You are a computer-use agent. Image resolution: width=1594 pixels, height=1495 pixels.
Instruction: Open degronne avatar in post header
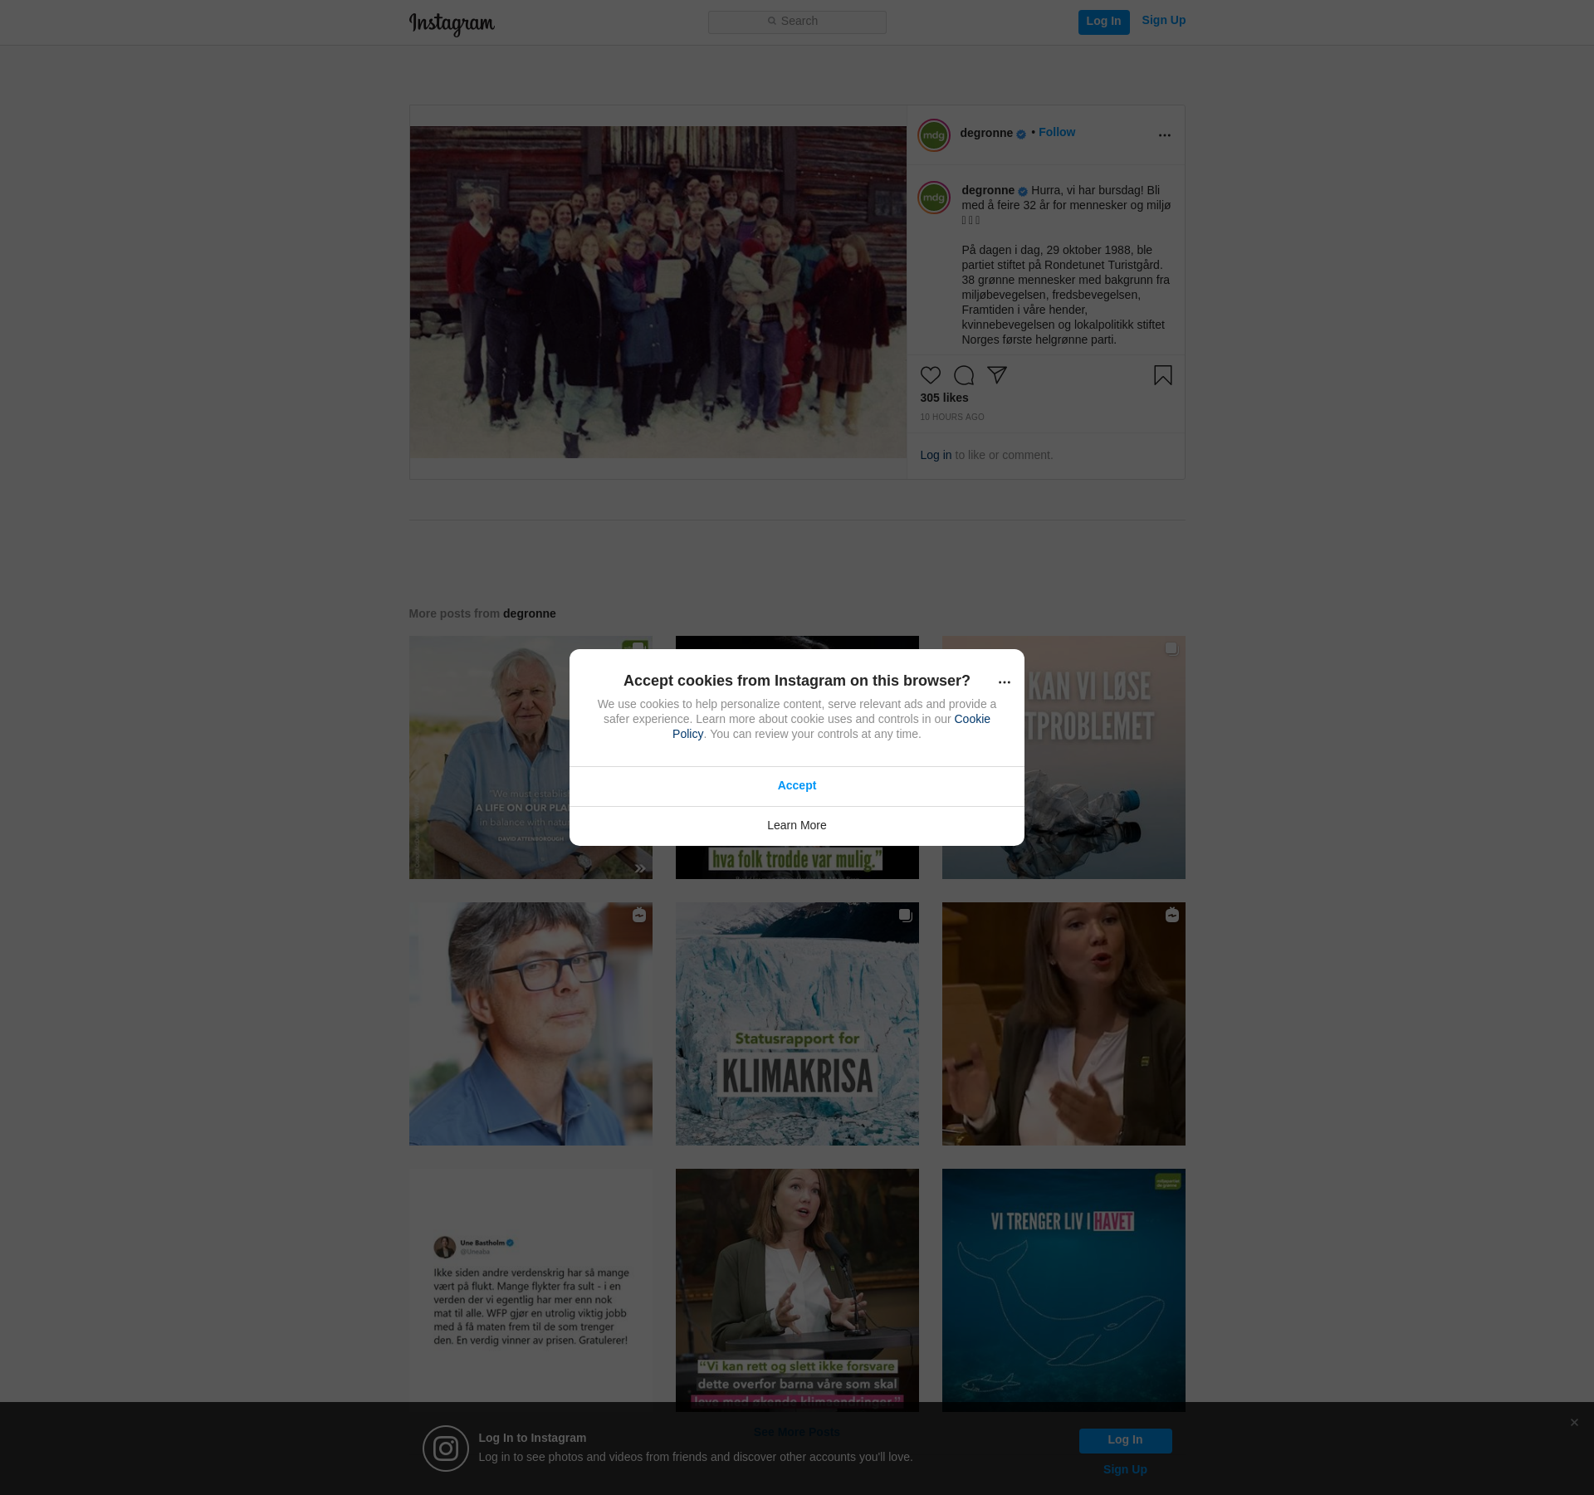pos(934,135)
